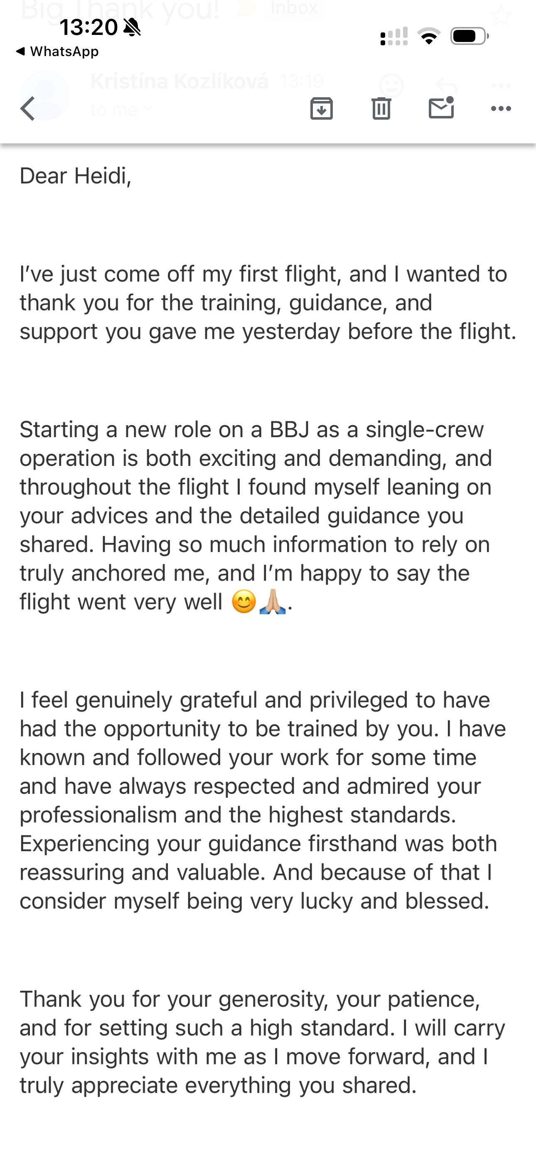
Task: Tap the Inbox label next to the subject
Action: [294, 8]
